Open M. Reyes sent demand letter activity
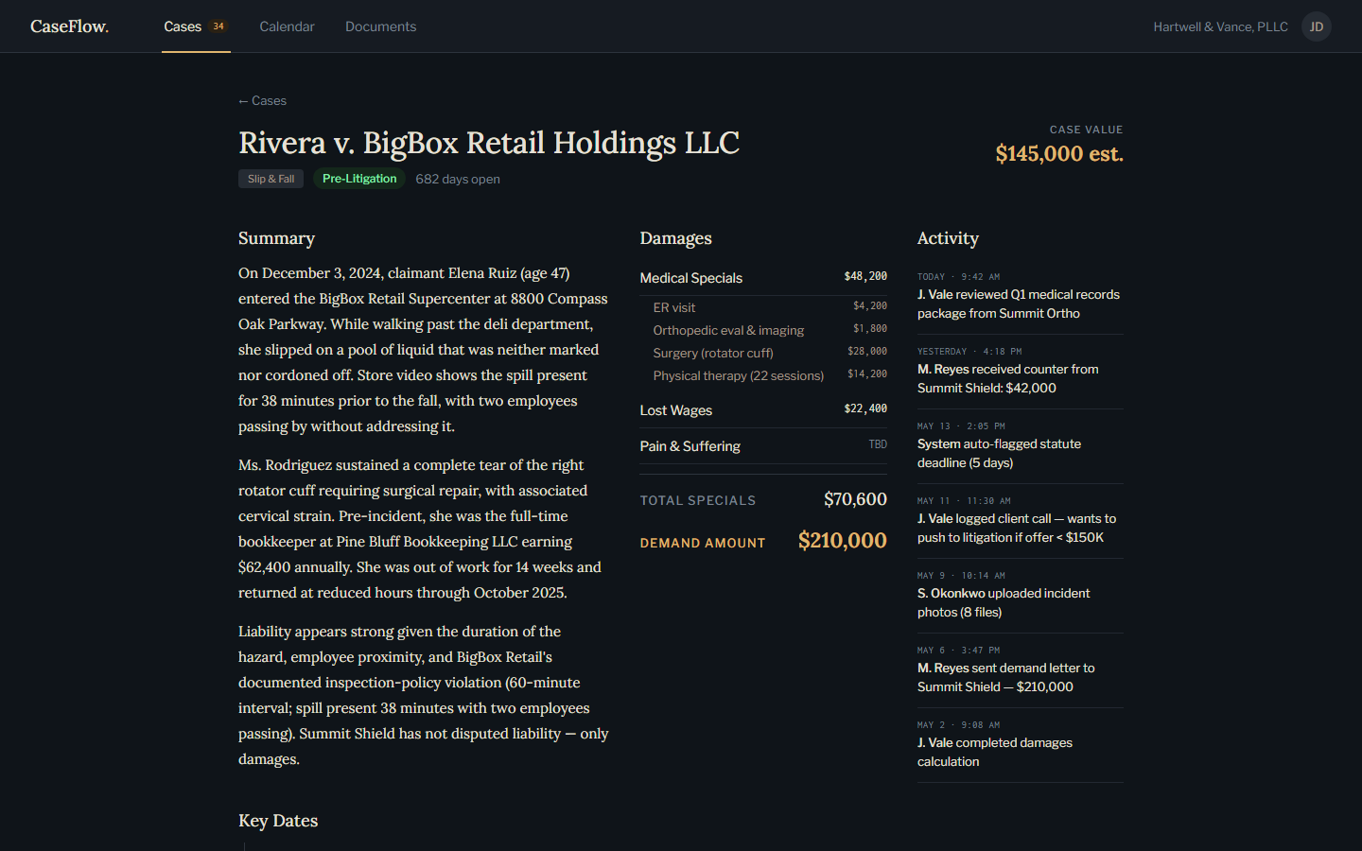Viewport: 1362px width, 851px height. [x=1020, y=669]
